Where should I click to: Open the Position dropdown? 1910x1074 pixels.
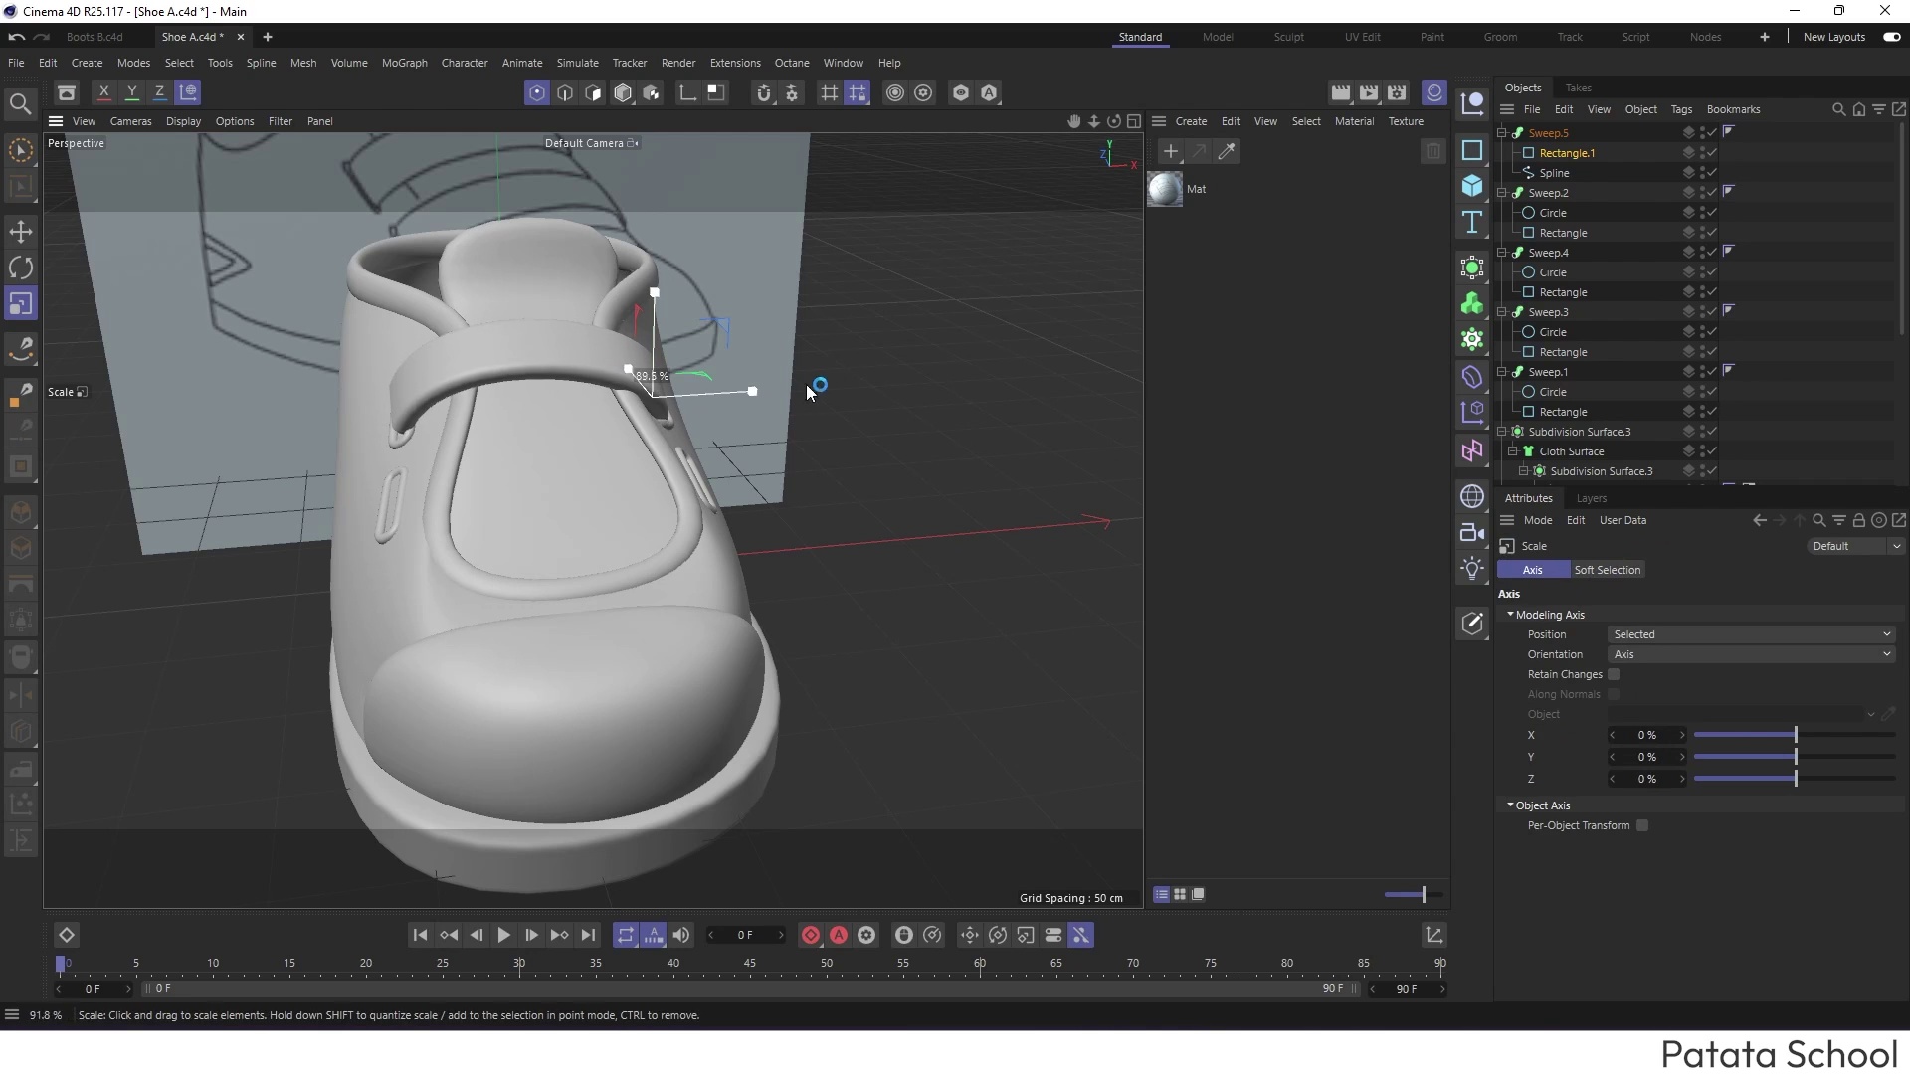click(x=1751, y=634)
